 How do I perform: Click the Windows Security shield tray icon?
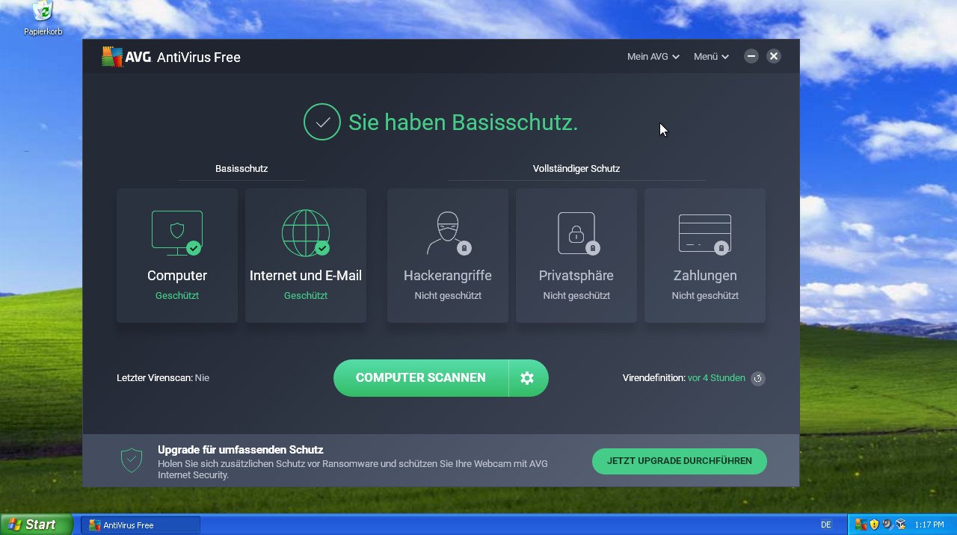point(873,524)
